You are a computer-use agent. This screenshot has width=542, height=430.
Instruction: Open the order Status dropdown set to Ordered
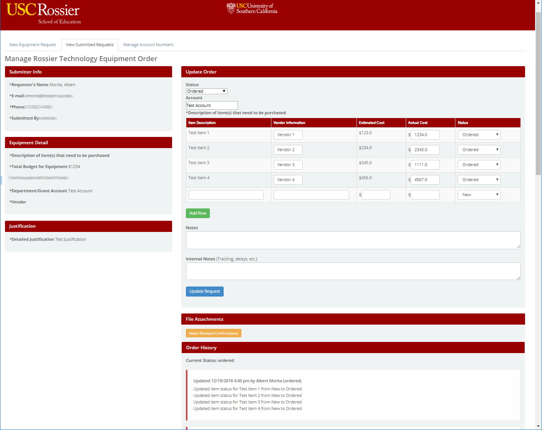(x=206, y=92)
